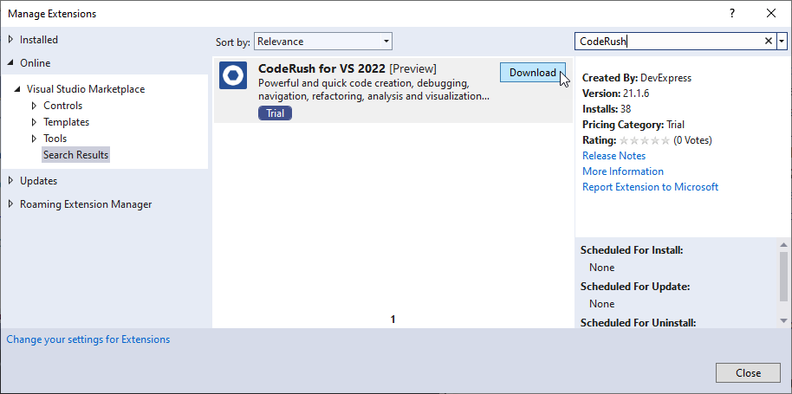Expand the Installed category
Image resolution: width=792 pixels, height=394 pixels.
point(11,39)
